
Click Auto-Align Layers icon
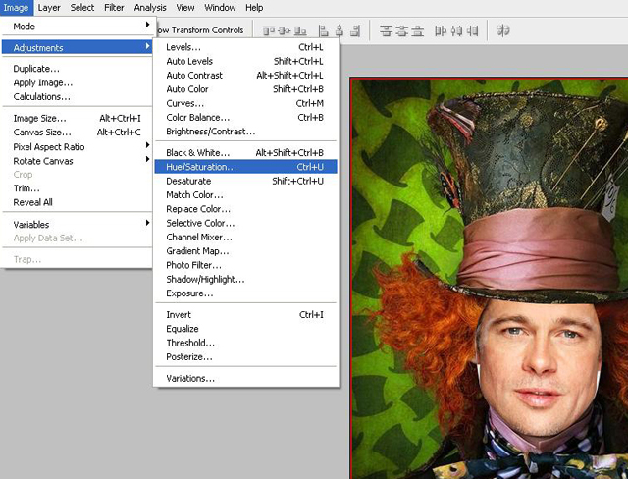click(x=502, y=30)
